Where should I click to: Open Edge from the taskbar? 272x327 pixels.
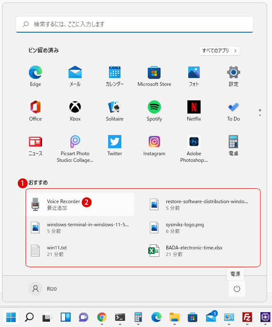pyautogui.click(x=156, y=318)
